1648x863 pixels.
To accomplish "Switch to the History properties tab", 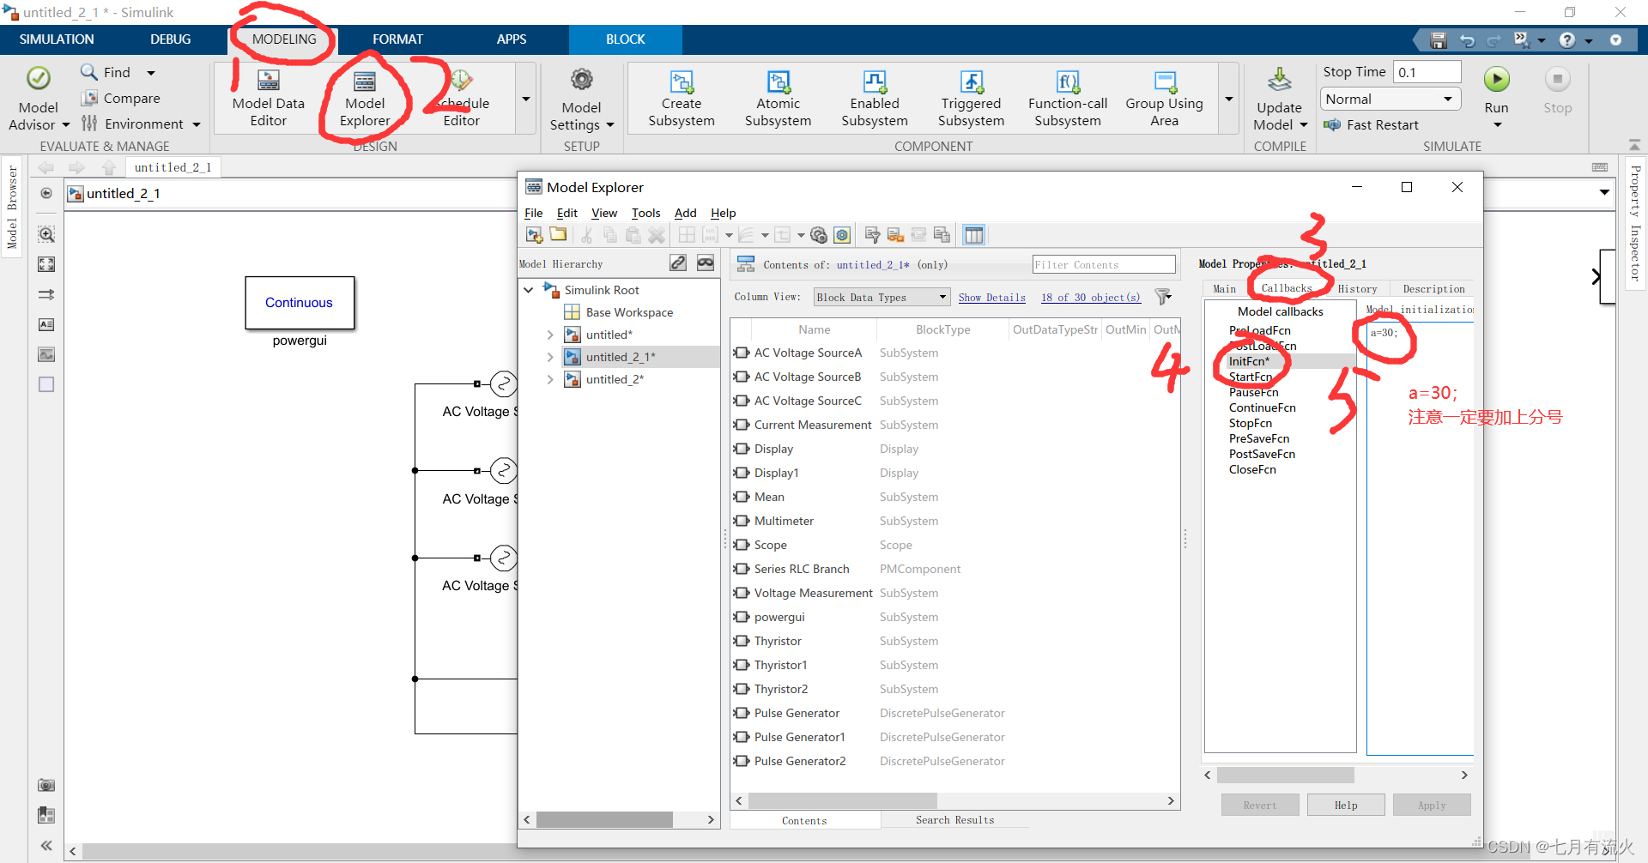I will coord(1357,289).
